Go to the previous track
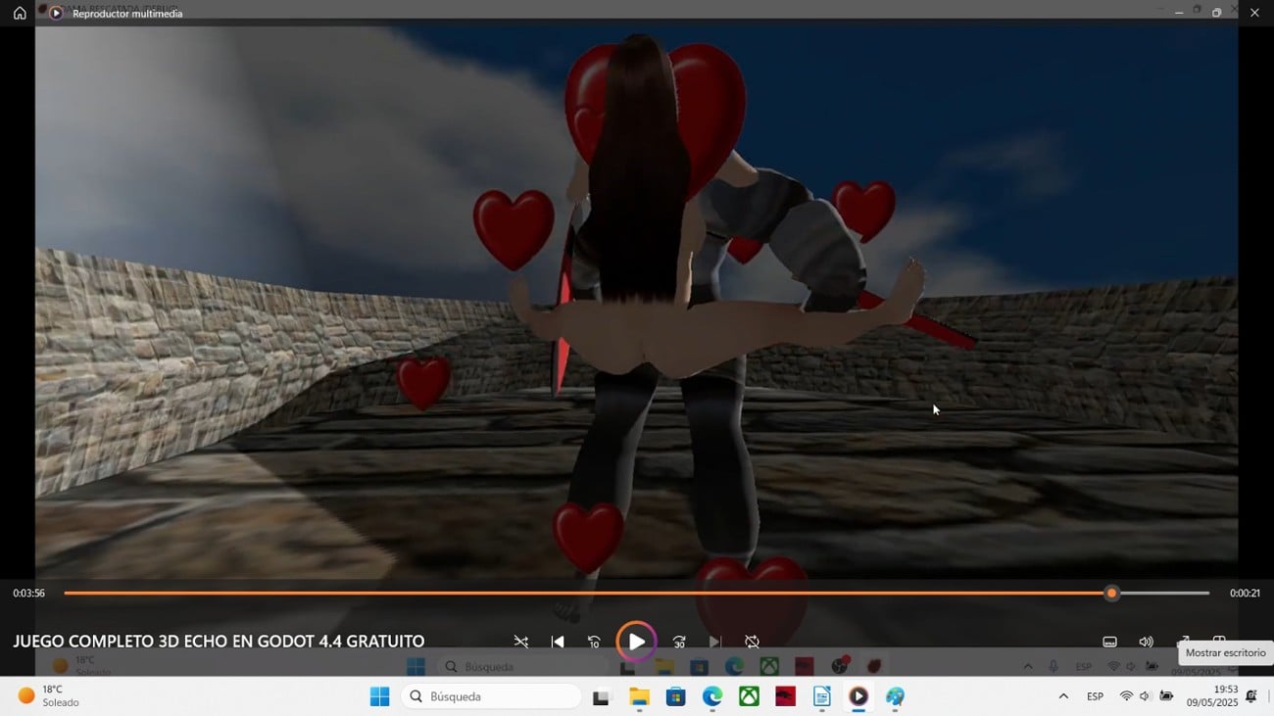1274x716 pixels. [558, 642]
